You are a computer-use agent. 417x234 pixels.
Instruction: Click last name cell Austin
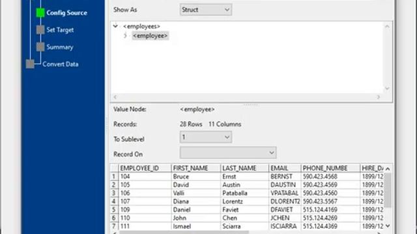(x=245, y=185)
